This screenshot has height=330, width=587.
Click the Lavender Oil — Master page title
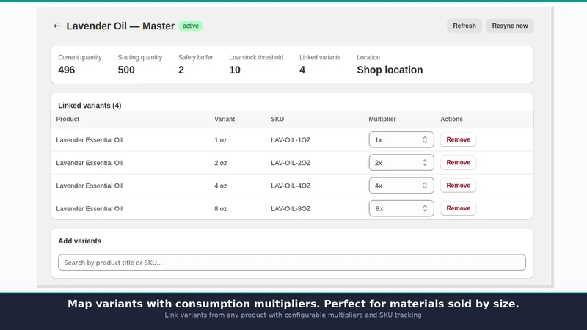click(120, 26)
